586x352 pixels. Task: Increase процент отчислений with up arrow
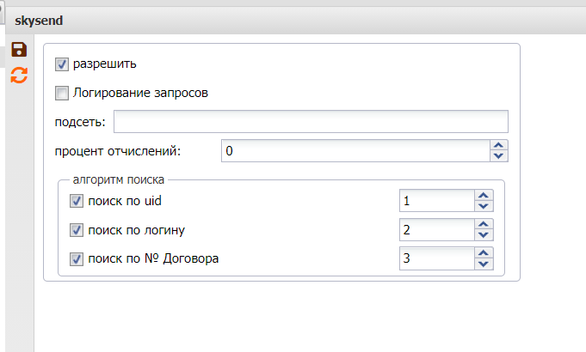click(499, 146)
